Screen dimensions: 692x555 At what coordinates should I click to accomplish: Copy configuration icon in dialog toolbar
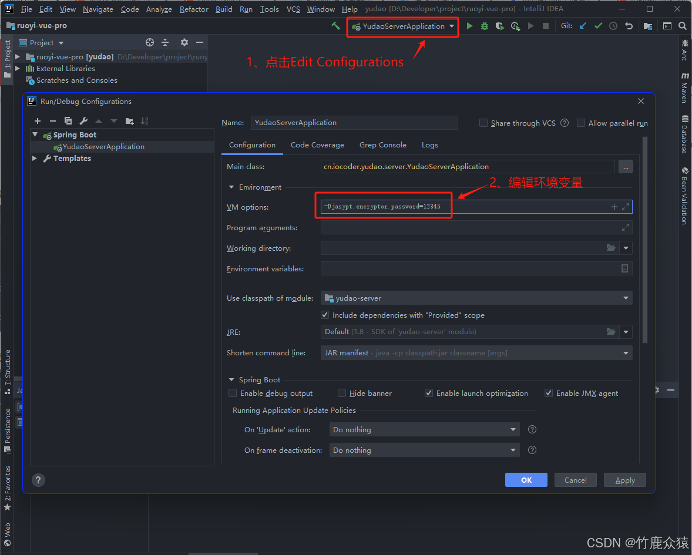pos(68,121)
